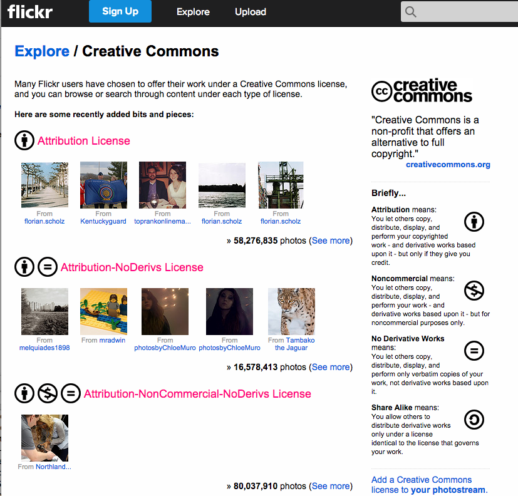Open the Upload menu item
This screenshot has height=496, width=518.
[x=251, y=12]
